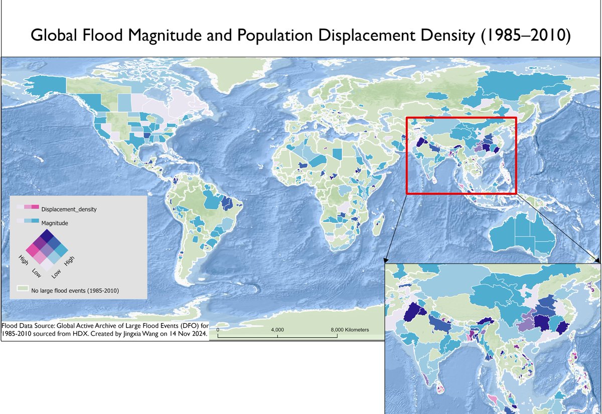Click the '8,000 Kilometers' scale bar label

(349, 330)
